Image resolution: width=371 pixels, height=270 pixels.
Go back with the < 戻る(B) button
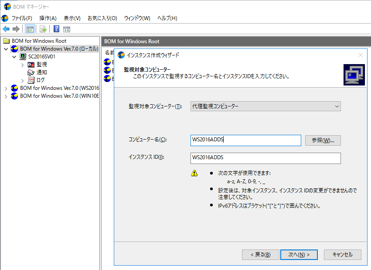coord(261,255)
